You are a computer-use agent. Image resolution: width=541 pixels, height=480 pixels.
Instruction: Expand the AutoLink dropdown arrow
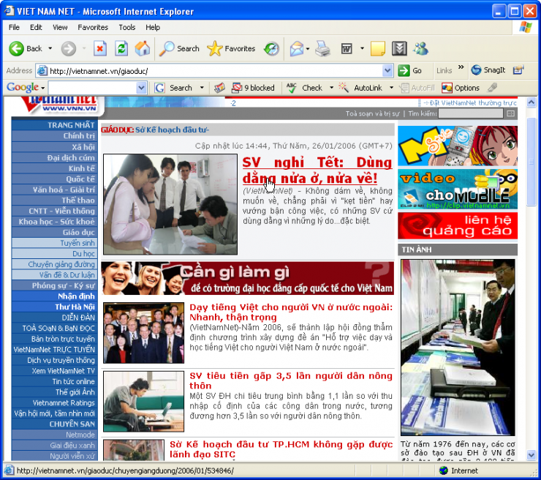tap(391, 88)
